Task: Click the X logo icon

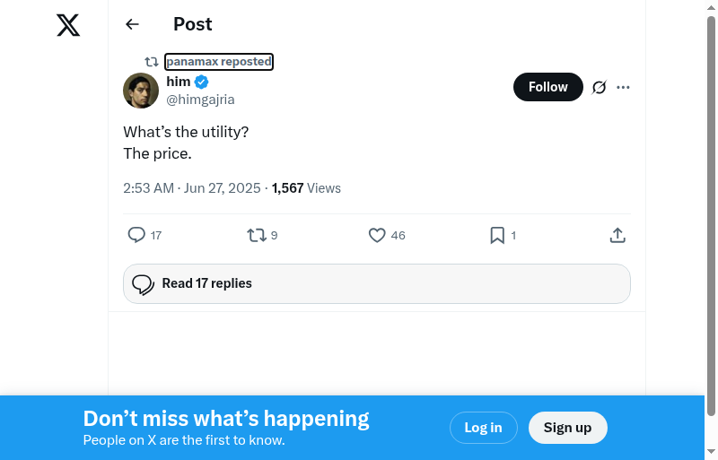Action: click(x=68, y=25)
